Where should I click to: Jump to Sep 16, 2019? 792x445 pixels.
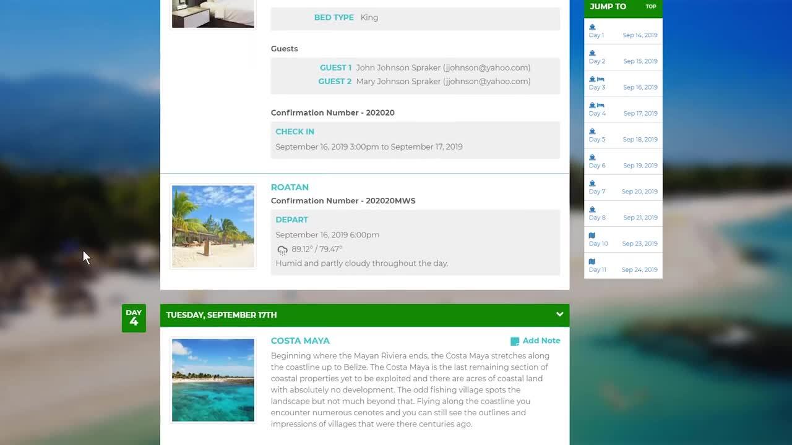640,87
